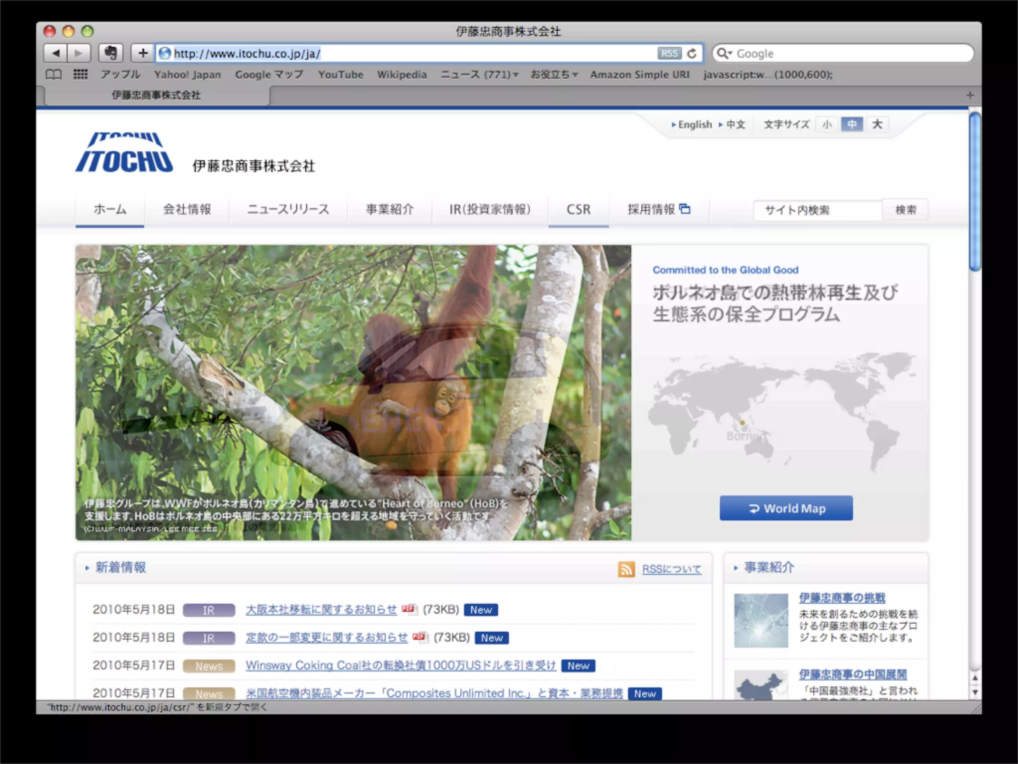Screen dimensions: 1018x764
Task: Set font size to 小 (small)
Action: click(x=827, y=124)
